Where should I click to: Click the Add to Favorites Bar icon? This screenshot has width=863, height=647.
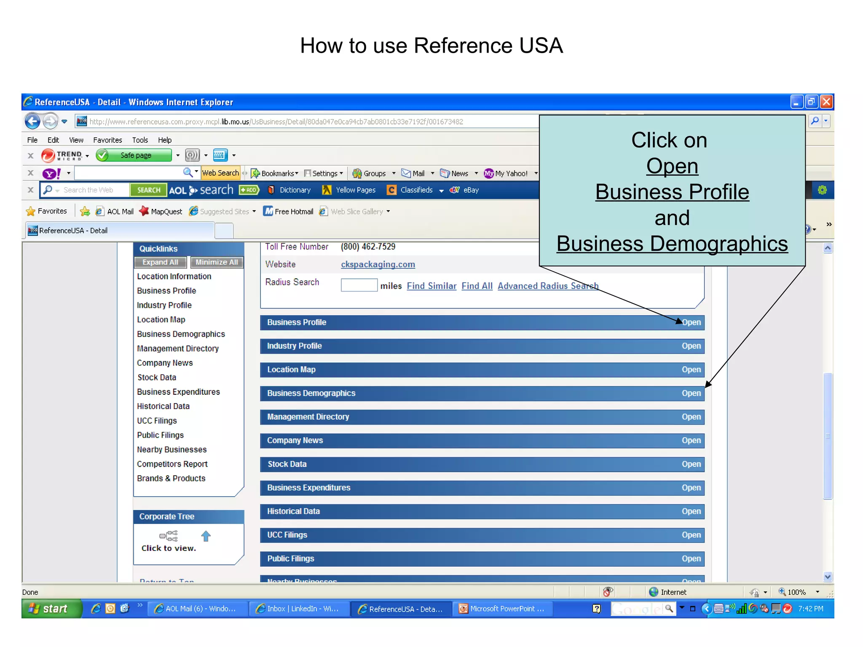[x=85, y=211]
